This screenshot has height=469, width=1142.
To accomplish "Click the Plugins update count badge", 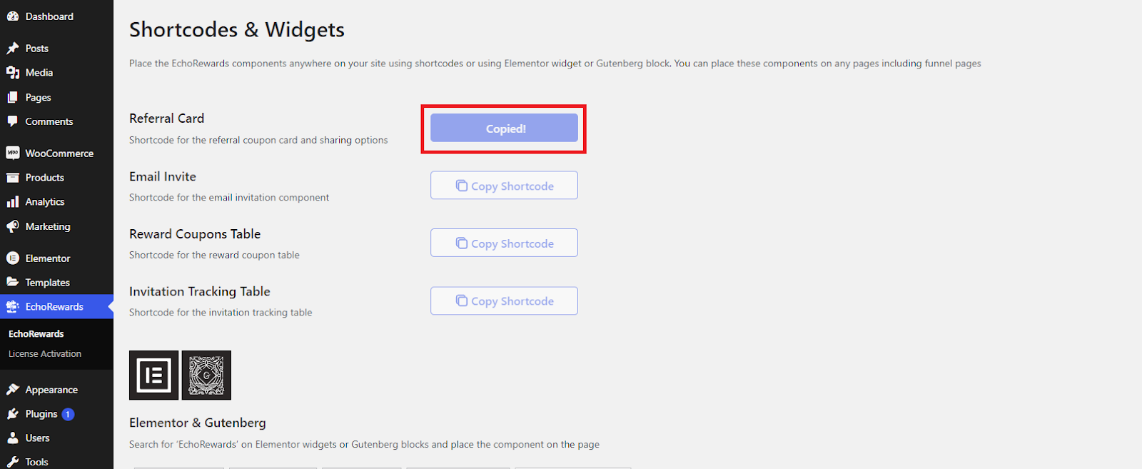I will [68, 414].
